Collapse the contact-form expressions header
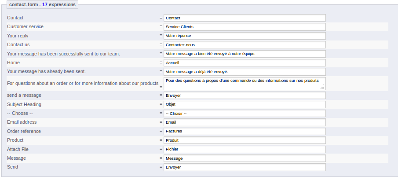 (x=42, y=5)
